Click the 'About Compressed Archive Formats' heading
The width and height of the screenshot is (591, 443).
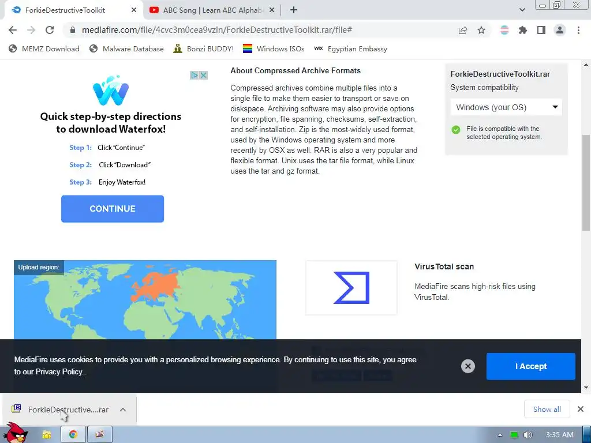pyautogui.click(x=295, y=70)
